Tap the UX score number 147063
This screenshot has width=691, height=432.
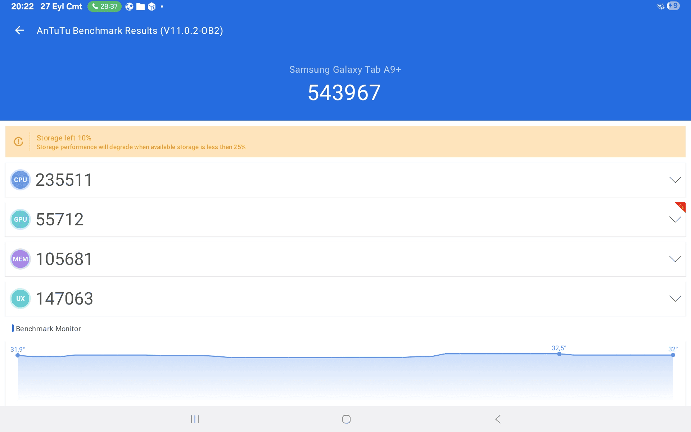[64, 298]
